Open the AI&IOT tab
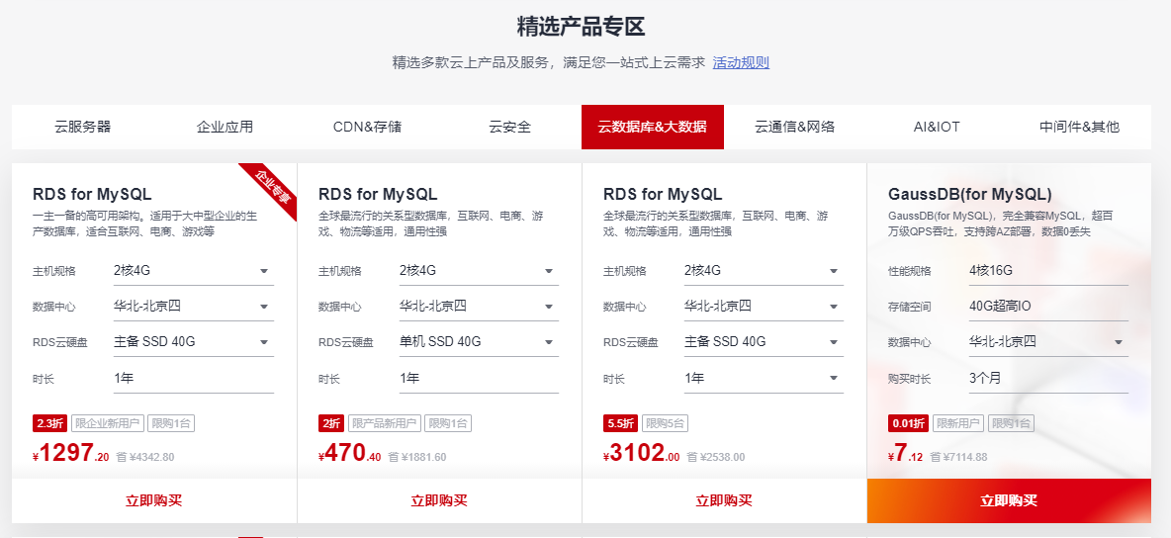The image size is (1171, 538). 937,127
